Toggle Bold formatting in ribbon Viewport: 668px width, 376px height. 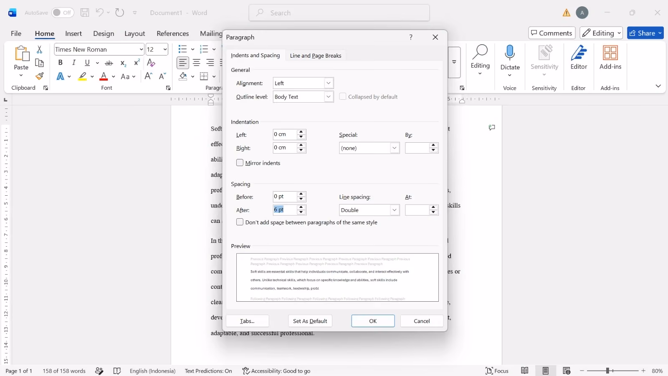click(x=61, y=63)
